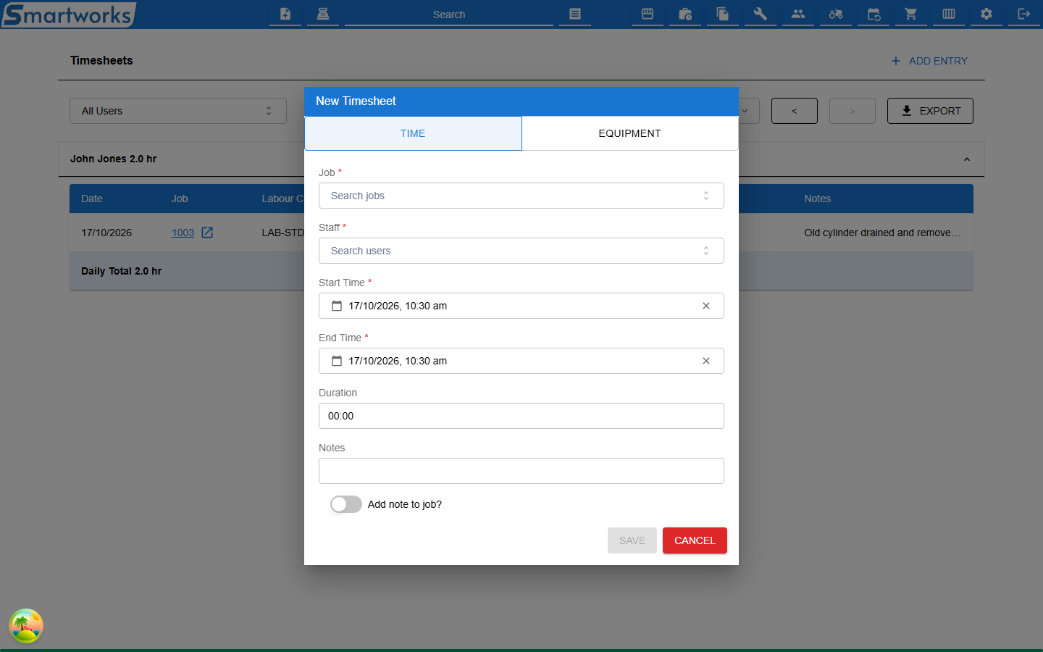Click the SAVE button

pyautogui.click(x=632, y=540)
